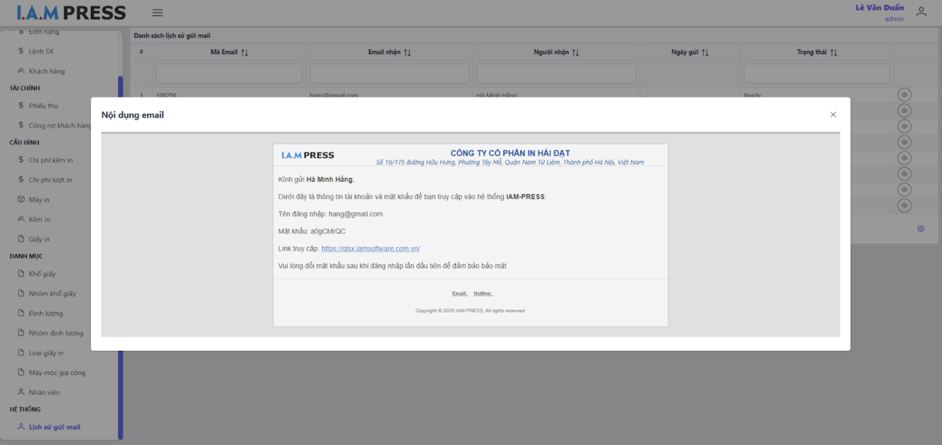Select the Lịch sử gửi mail person icon

pos(21,426)
